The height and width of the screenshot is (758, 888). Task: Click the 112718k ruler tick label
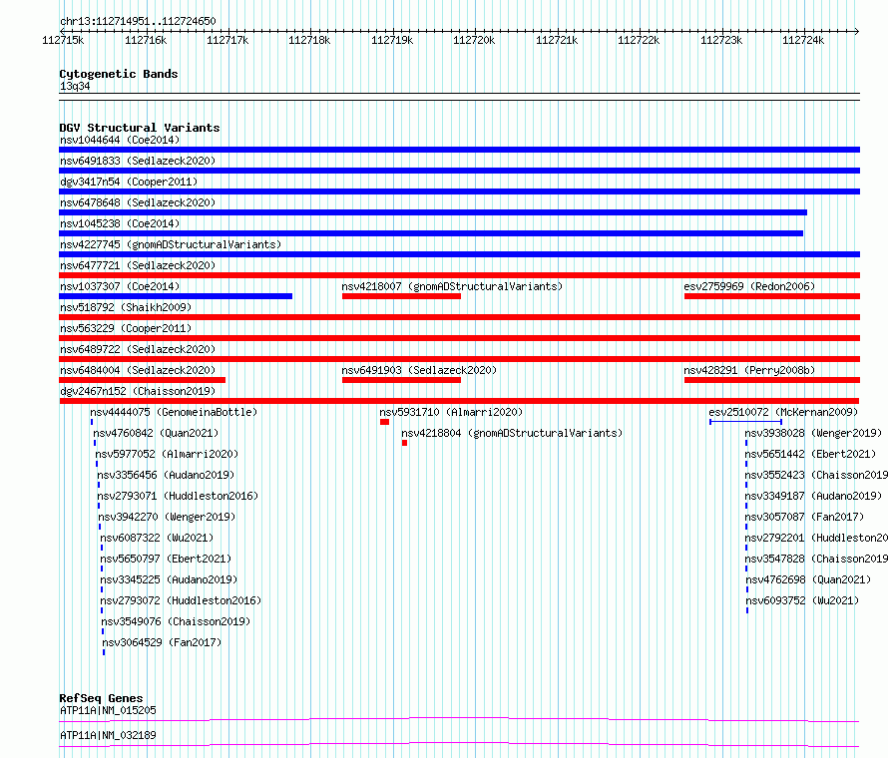[309, 40]
